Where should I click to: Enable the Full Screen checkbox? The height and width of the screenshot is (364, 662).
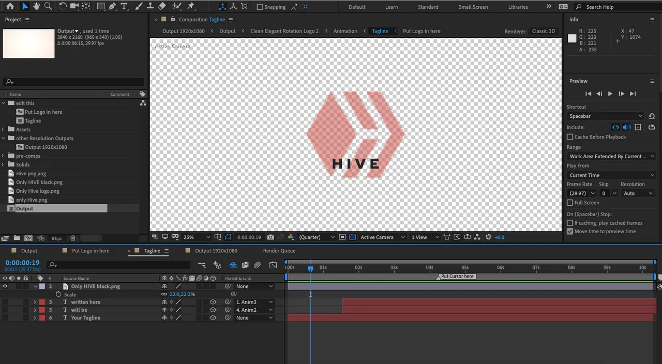click(x=570, y=203)
